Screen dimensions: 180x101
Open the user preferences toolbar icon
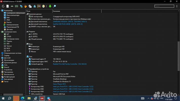[34, 6]
